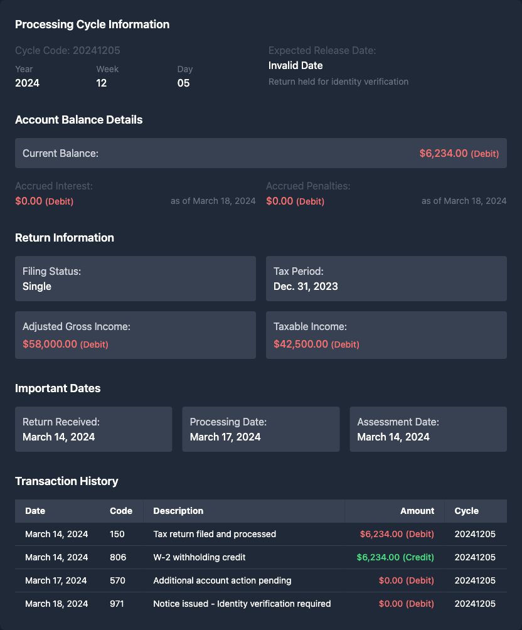
Task: Open the Tax Period card
Action: point(386,279)
